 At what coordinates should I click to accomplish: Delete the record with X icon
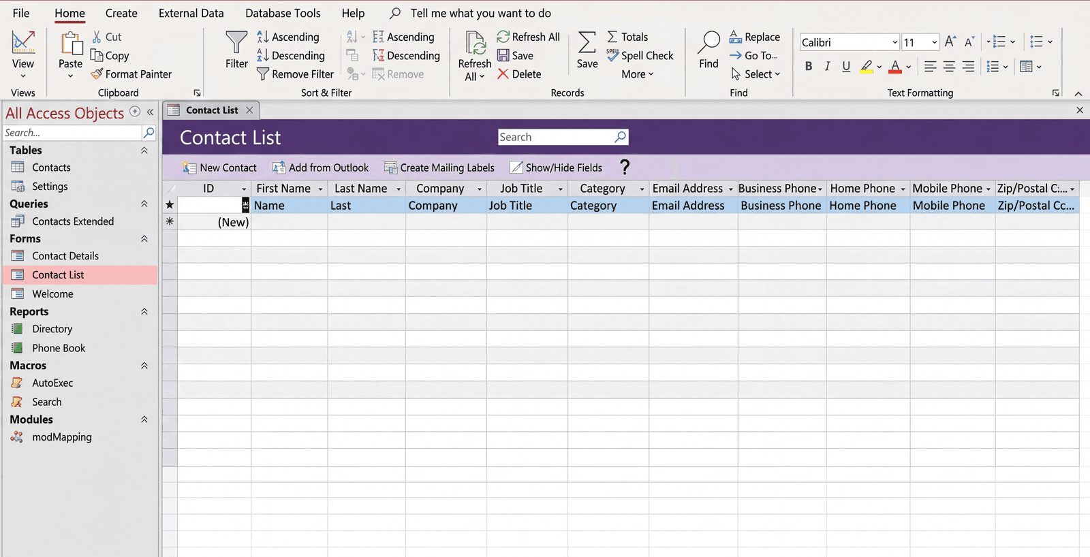tap(503, 74)
